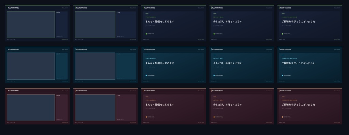Open maroon BE RIGHT BACK screen template
Screen dimensions: 349x135
[242, 106]
